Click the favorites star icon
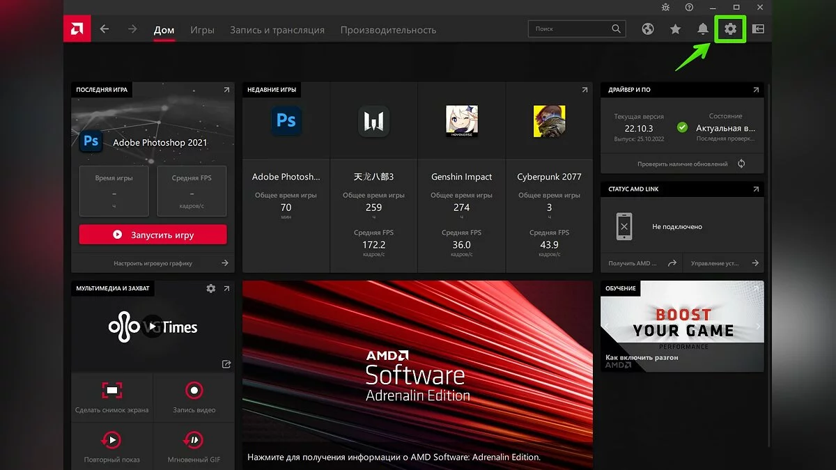836x470 pixels. 675,29
